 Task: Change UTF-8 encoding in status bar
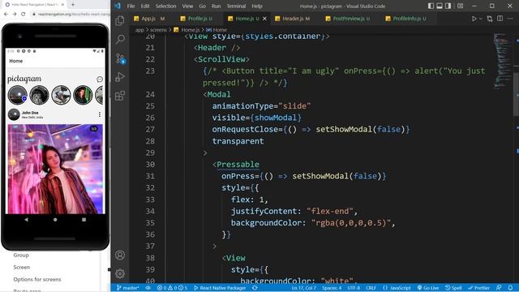[354, 288]
